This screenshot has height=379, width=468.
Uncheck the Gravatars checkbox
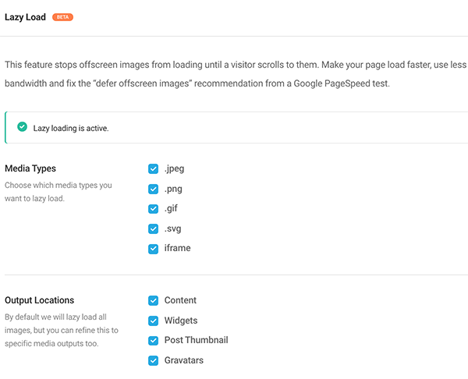(x=154, y=360)
